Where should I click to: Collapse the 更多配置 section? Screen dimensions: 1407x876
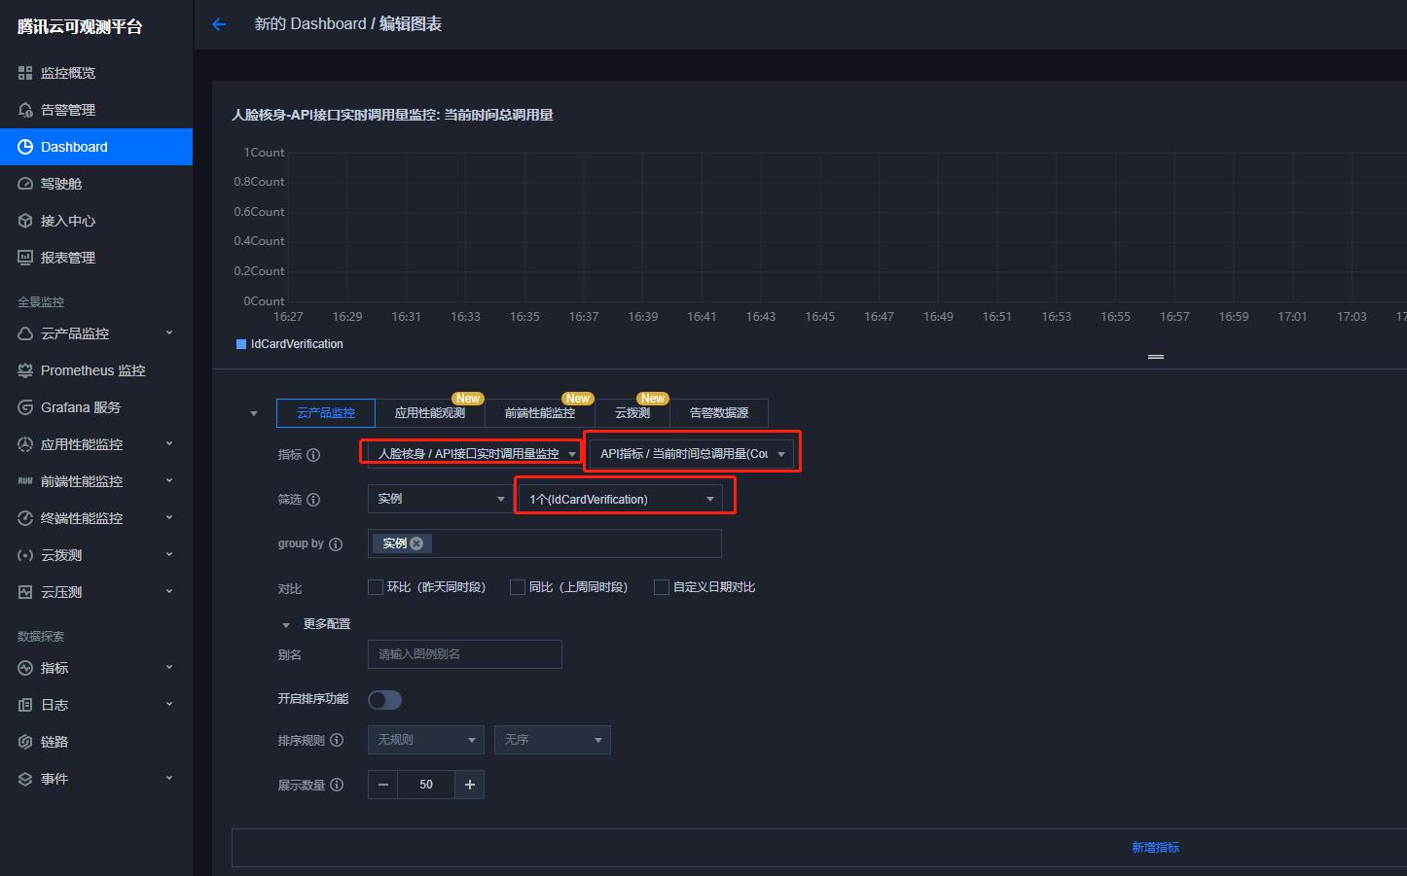pos(286,625)
